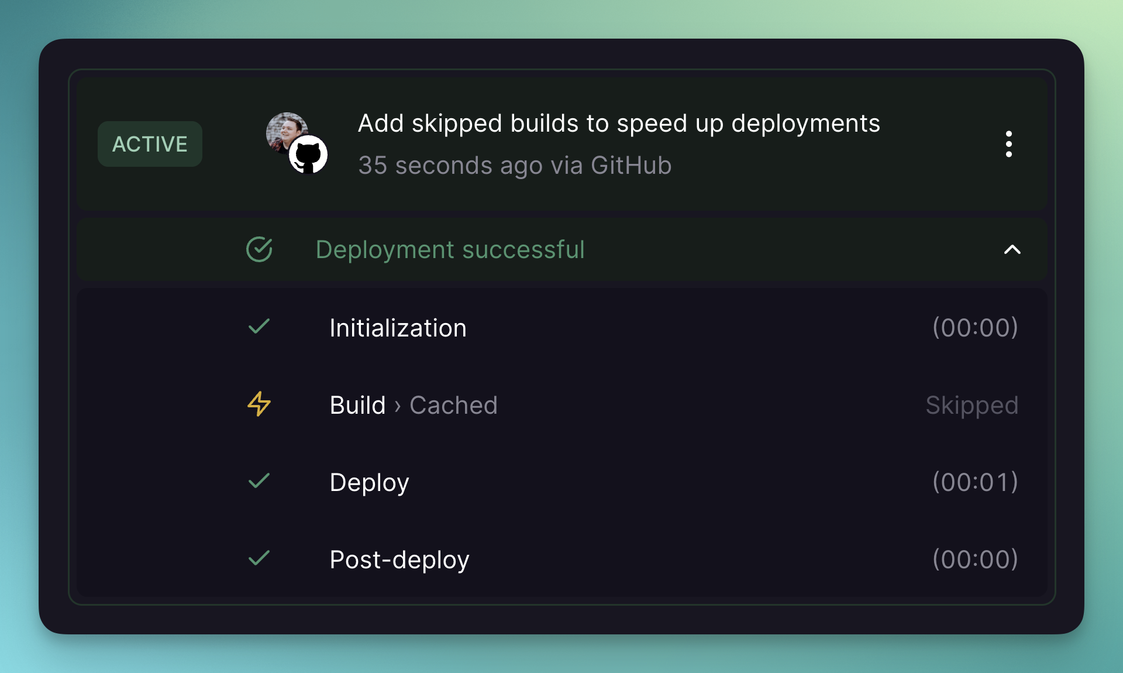Viewport: 1123px width, 673px height.
Task: Toggle the Build step's Skipped state
Action: pyautogui.click(x=972, y=404)
